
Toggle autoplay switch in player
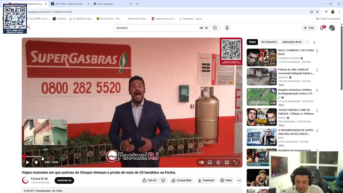coord(201,162)
